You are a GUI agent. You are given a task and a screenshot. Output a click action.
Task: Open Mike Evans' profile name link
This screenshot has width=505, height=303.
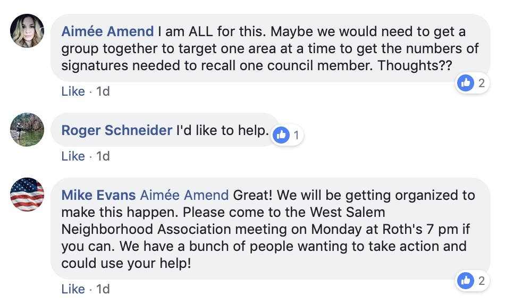tap(99, 195)
